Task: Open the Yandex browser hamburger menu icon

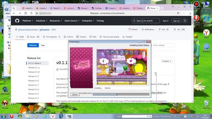Action: (x=173, y=7)
